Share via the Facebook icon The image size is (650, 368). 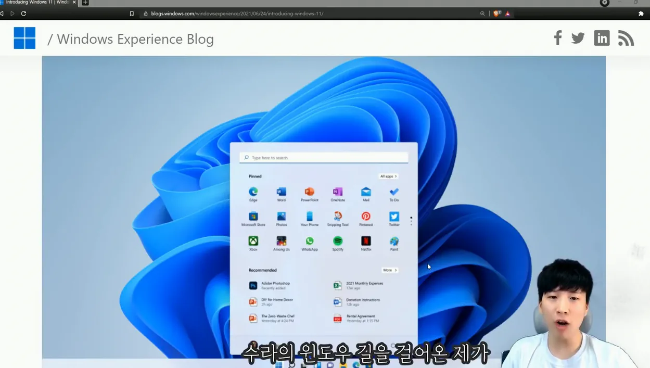click(x=557, y=37)
